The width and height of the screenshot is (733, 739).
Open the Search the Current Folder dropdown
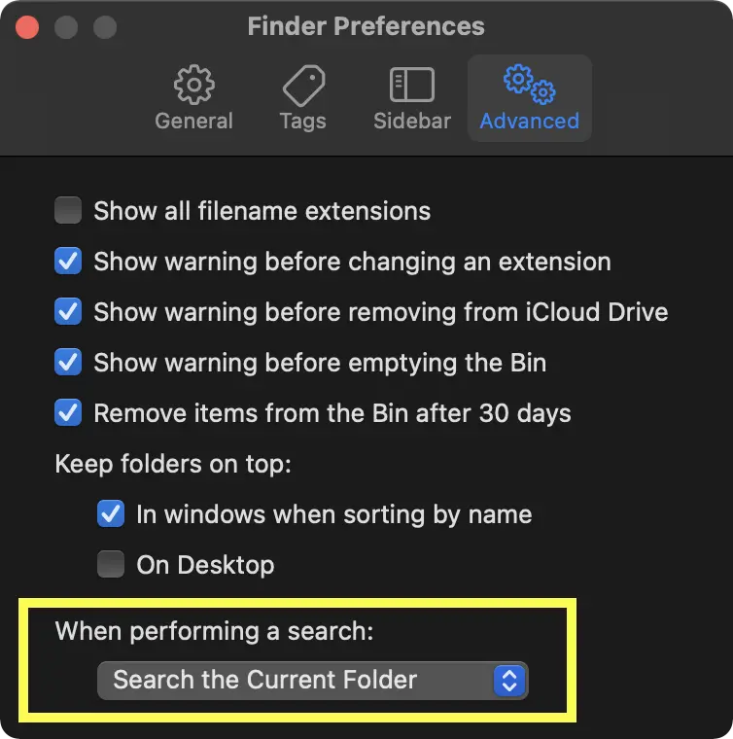(x=311, y=680)
